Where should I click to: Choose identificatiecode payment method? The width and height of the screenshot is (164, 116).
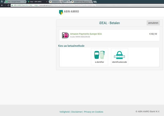click(x=119, y=57)
